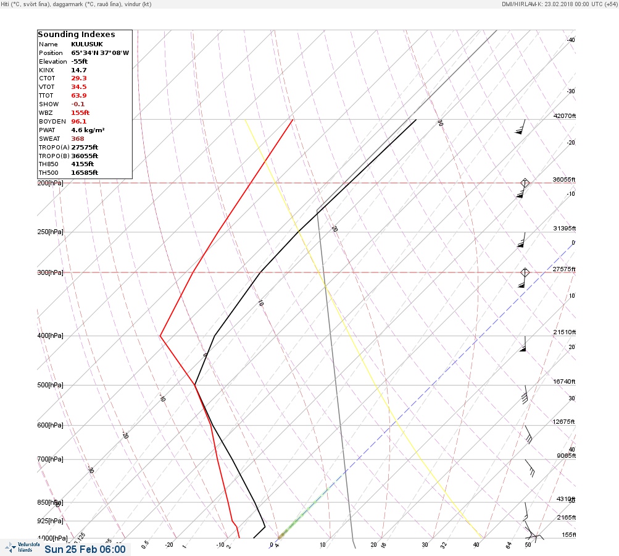The image size is (619, 556).
Task: Click the 9065ft height label
Action: click(x=566, y=456)
